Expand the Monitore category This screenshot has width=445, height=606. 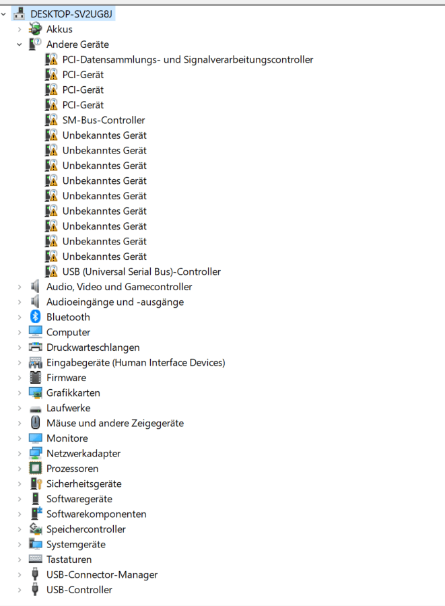tap(20, 438)
